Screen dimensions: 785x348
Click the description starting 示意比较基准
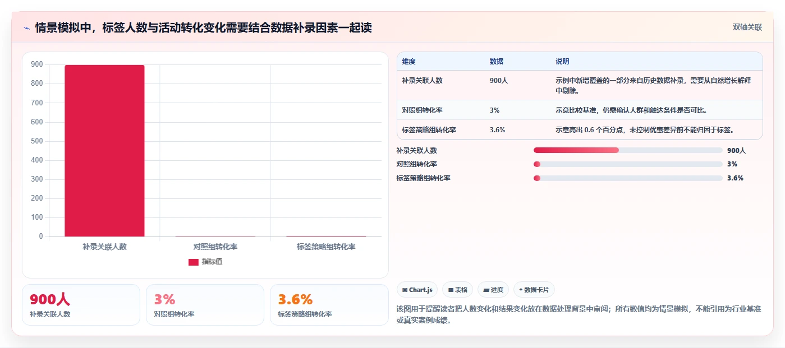point(631,110)
